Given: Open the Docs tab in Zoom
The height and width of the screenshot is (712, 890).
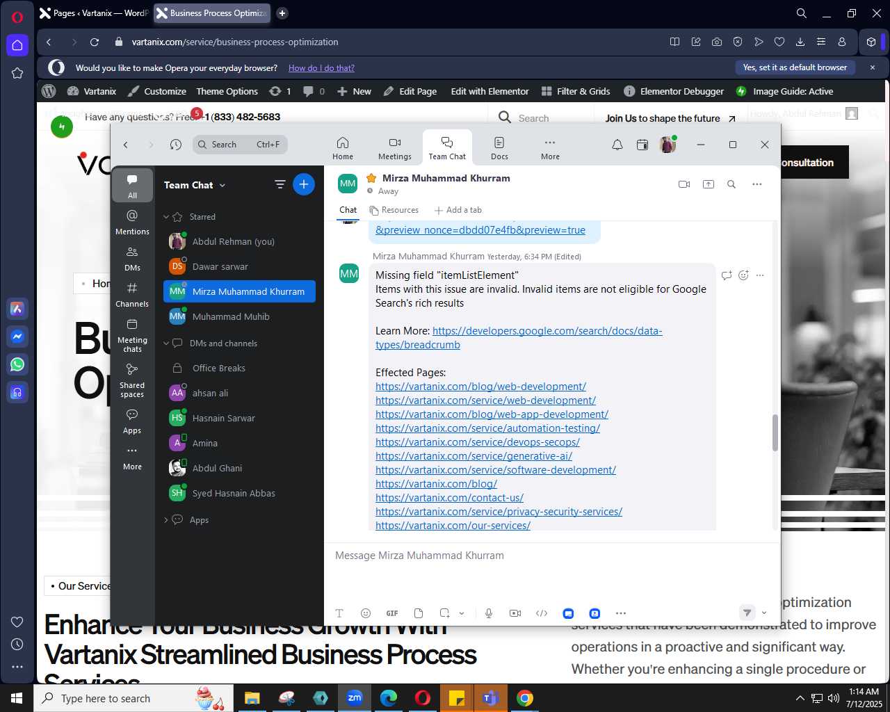Looking at the screenshot, I should [499, 148].
